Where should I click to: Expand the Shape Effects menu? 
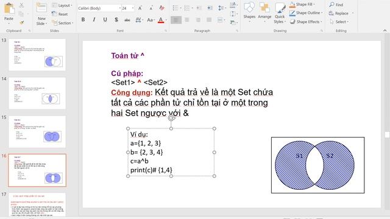306,22
